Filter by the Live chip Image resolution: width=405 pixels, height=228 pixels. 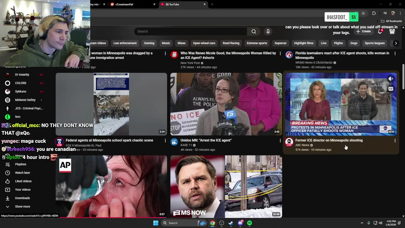(324, 43)
